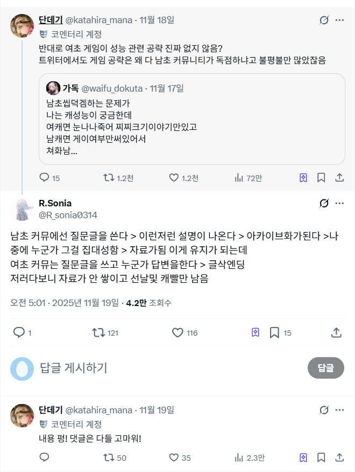355x472 pixels.
Task: Bookmark R.Sonia's tweet showing 15 bookmarks
Action: pyautogui.click(x=274, y=333)
